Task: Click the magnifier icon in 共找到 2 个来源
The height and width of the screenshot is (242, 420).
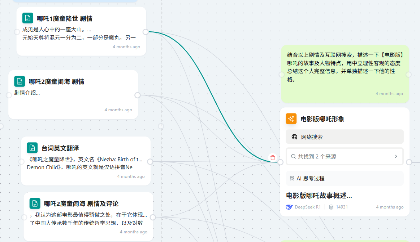Action: 293,156
